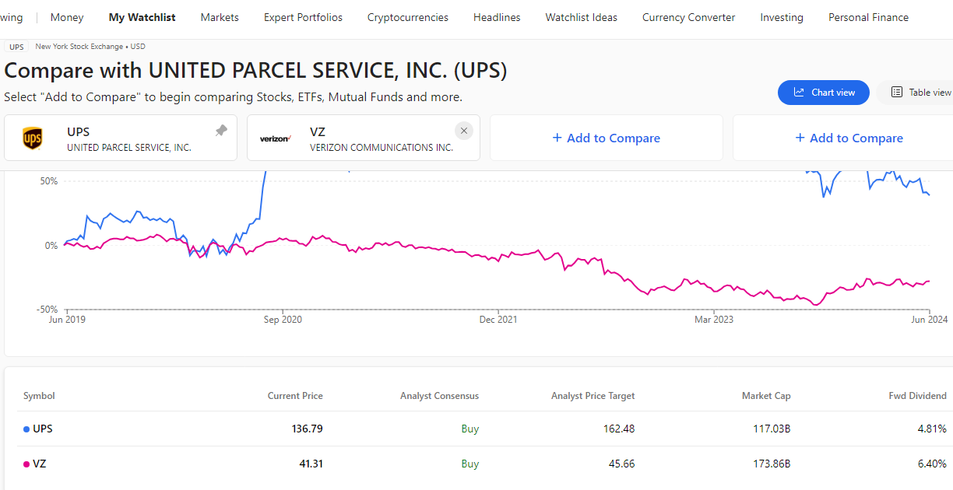Select UPS symbol in table row
Image resolution: width=953 pixels, height=490 pixels.
click(43, 429)
